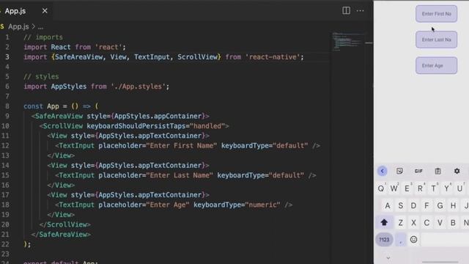
Task: Tap the space bar on keyboard
Action: tap(445, 240)
